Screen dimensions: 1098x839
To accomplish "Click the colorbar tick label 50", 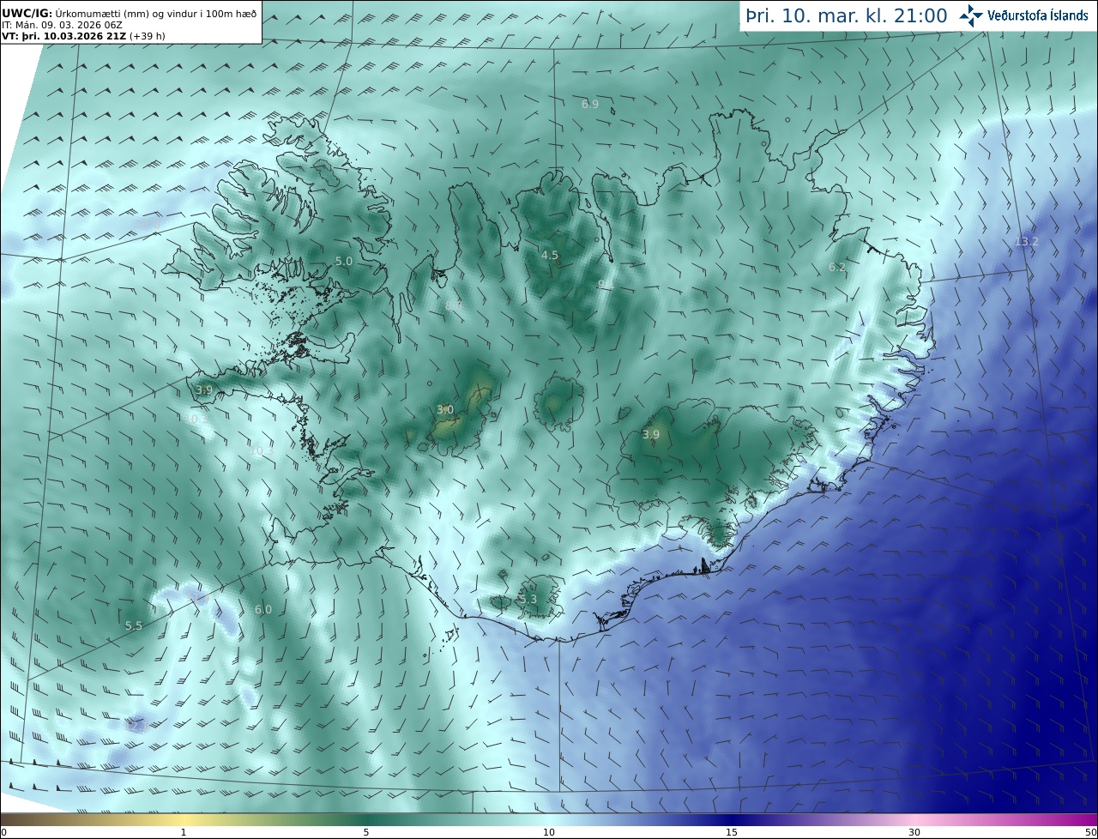I will (x=1090, y=832).
